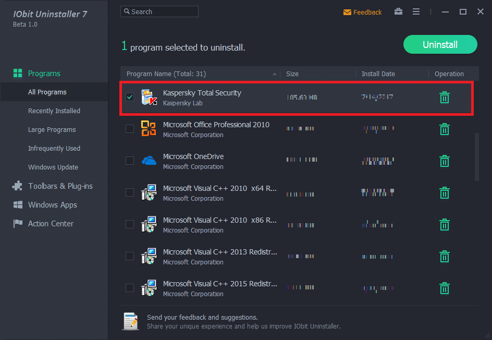
Task: Select Kaspersky Total Security name text
Action: point(202,93)
